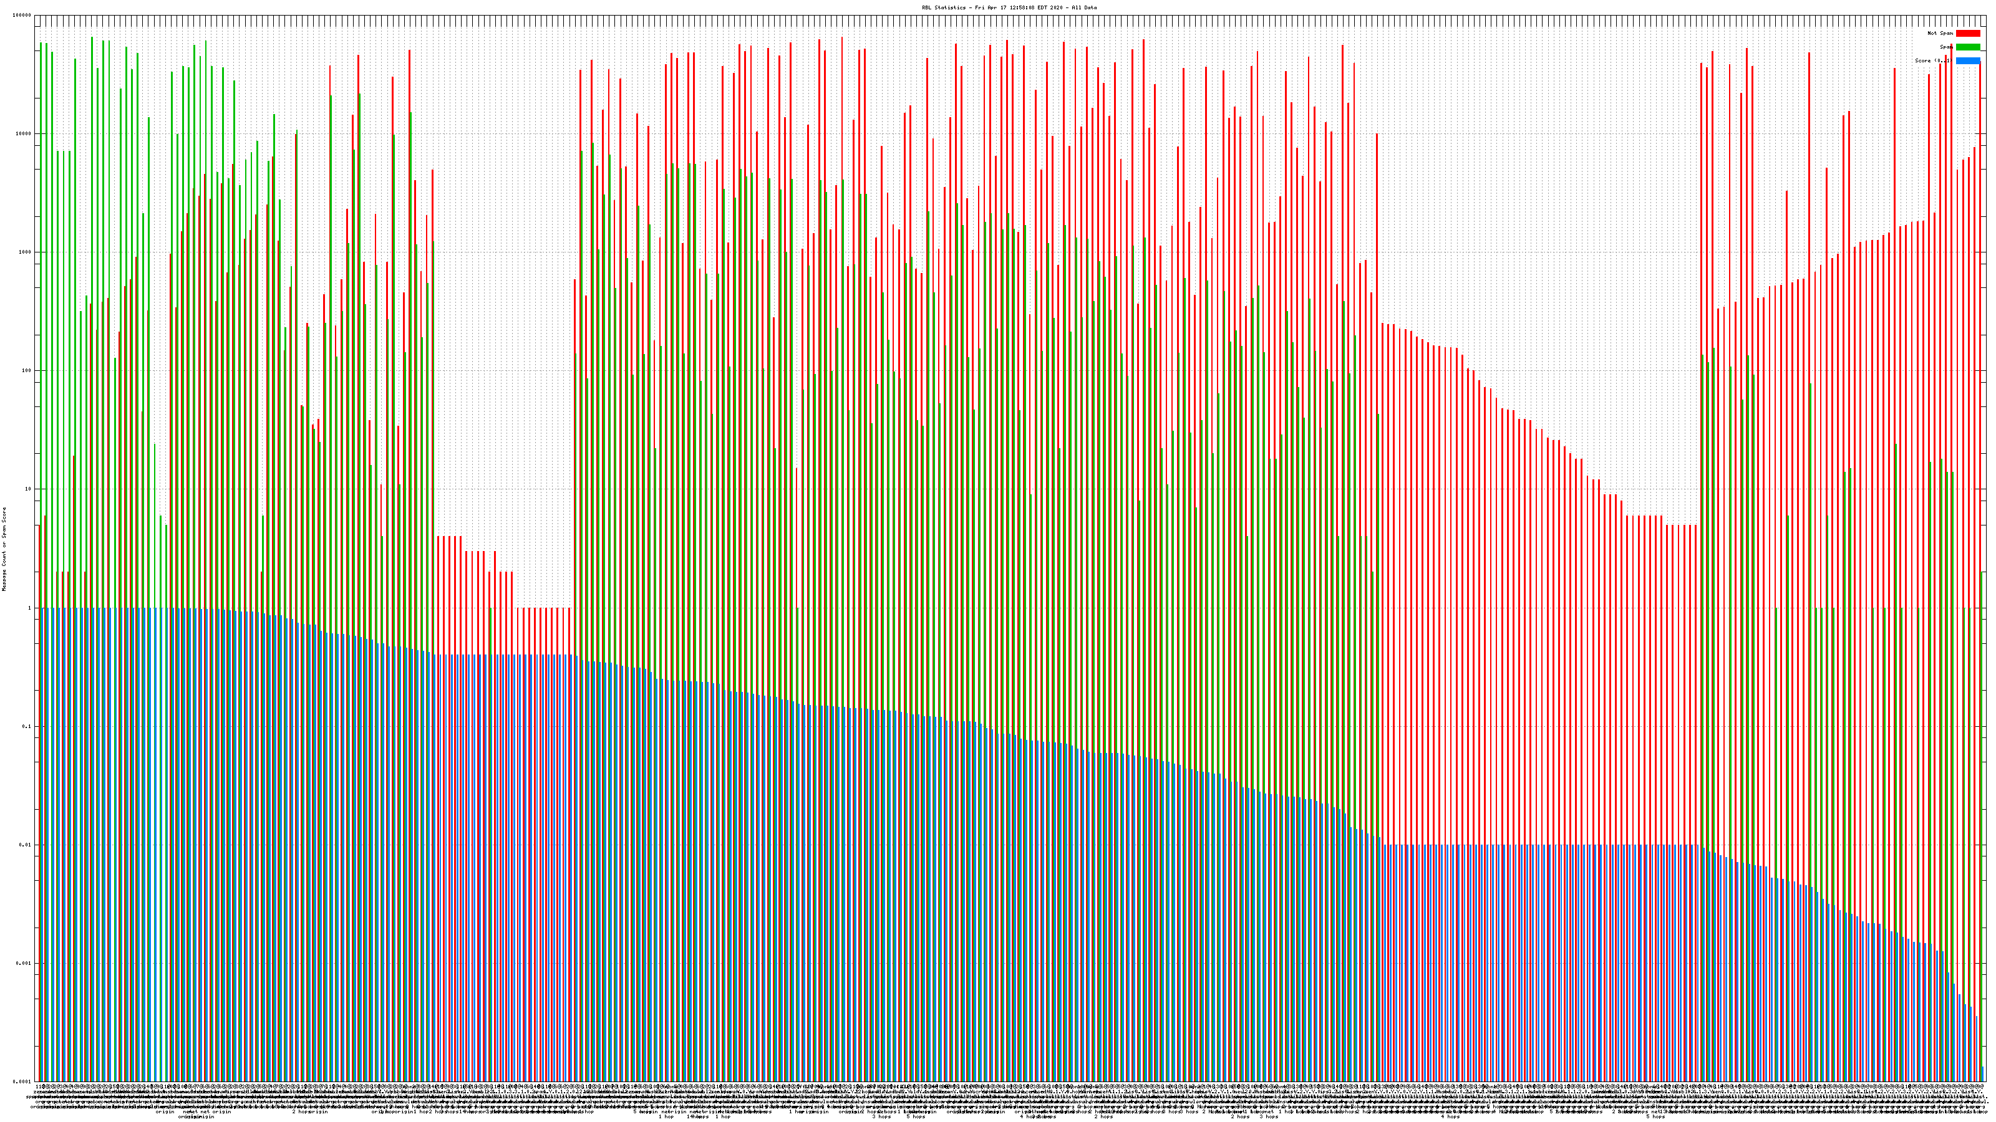1996x1122 pixels.
Task: Click the 1000 y-axis tick label
Action: (26, 252)
